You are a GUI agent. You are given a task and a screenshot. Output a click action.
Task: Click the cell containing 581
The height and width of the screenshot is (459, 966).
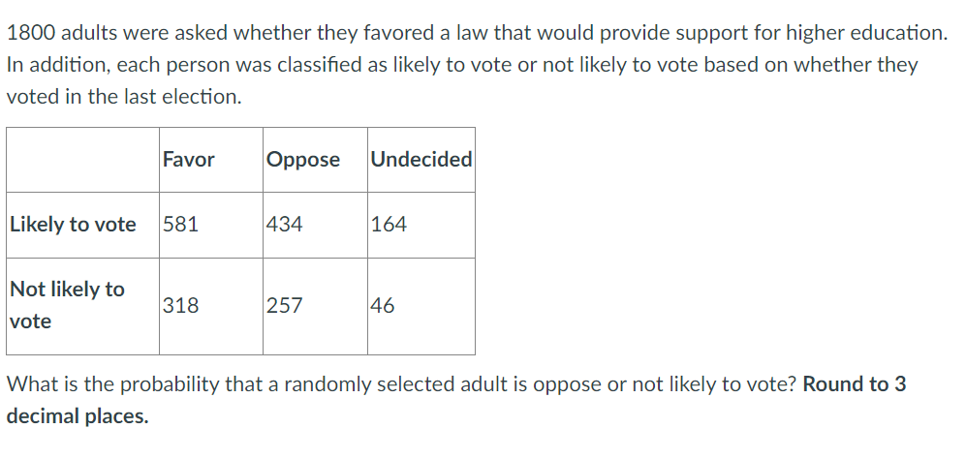click(x=181, y=225)
